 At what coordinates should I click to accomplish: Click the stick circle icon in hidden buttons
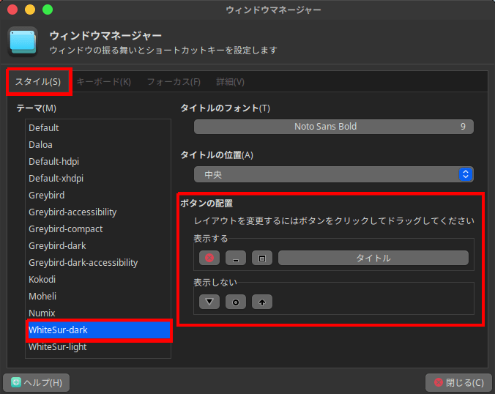pyautogui.click(x=236, y=302)
